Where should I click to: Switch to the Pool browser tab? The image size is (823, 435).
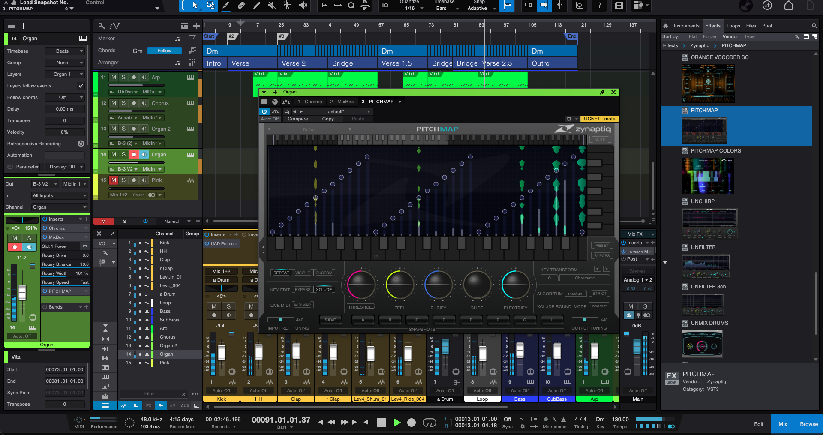(767, 26)
